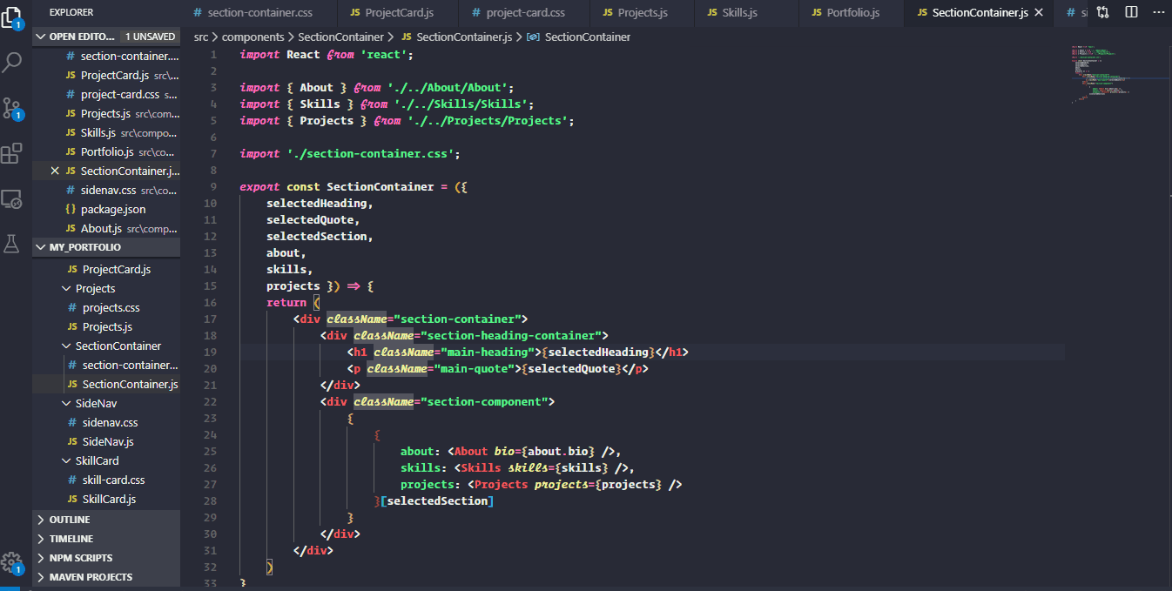Open the Search view

11,62
